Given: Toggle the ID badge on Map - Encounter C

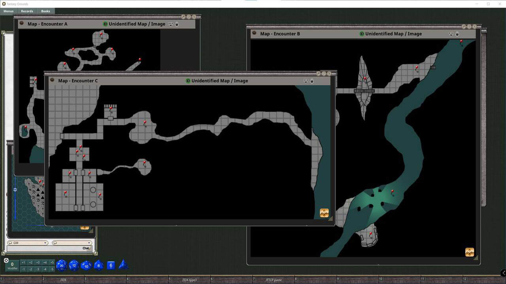Looking at the screenshot, I should [x=187, y=80].
